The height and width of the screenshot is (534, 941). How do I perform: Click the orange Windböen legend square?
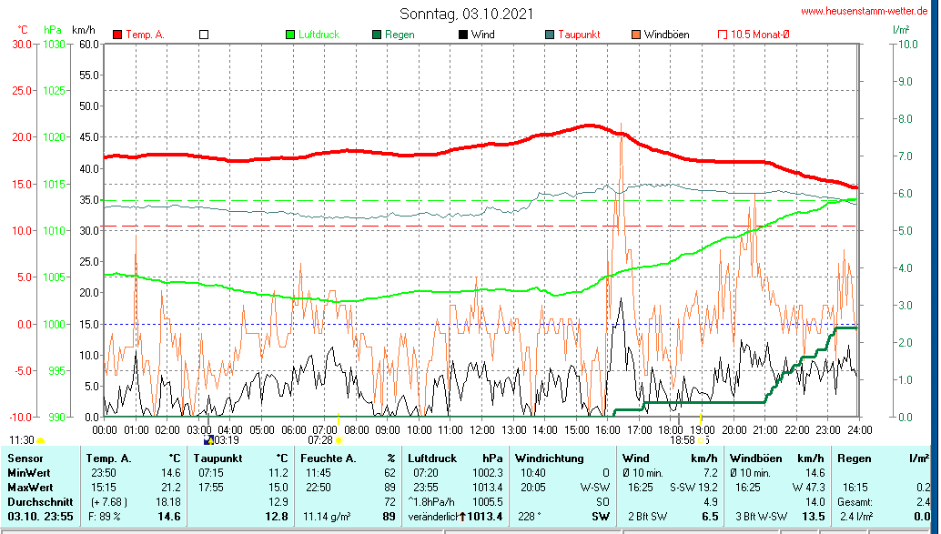coord(636,35)
